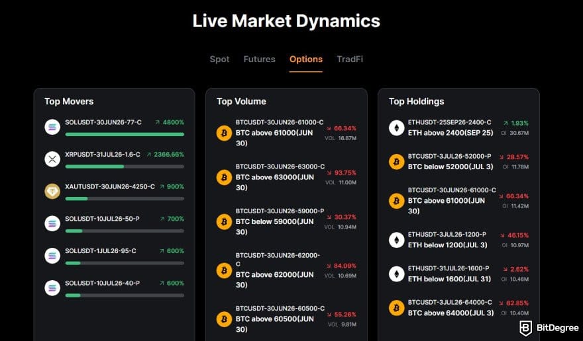Click gold icon for XAUTUSDT-30JUN26-4250-C

coord(52,192)
